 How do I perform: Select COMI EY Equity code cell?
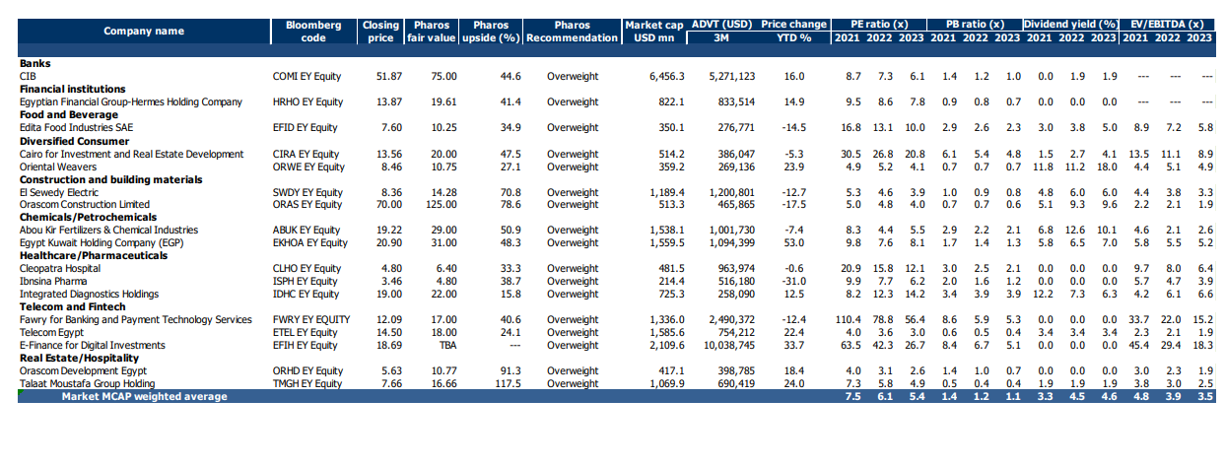(x=307, y=76)
